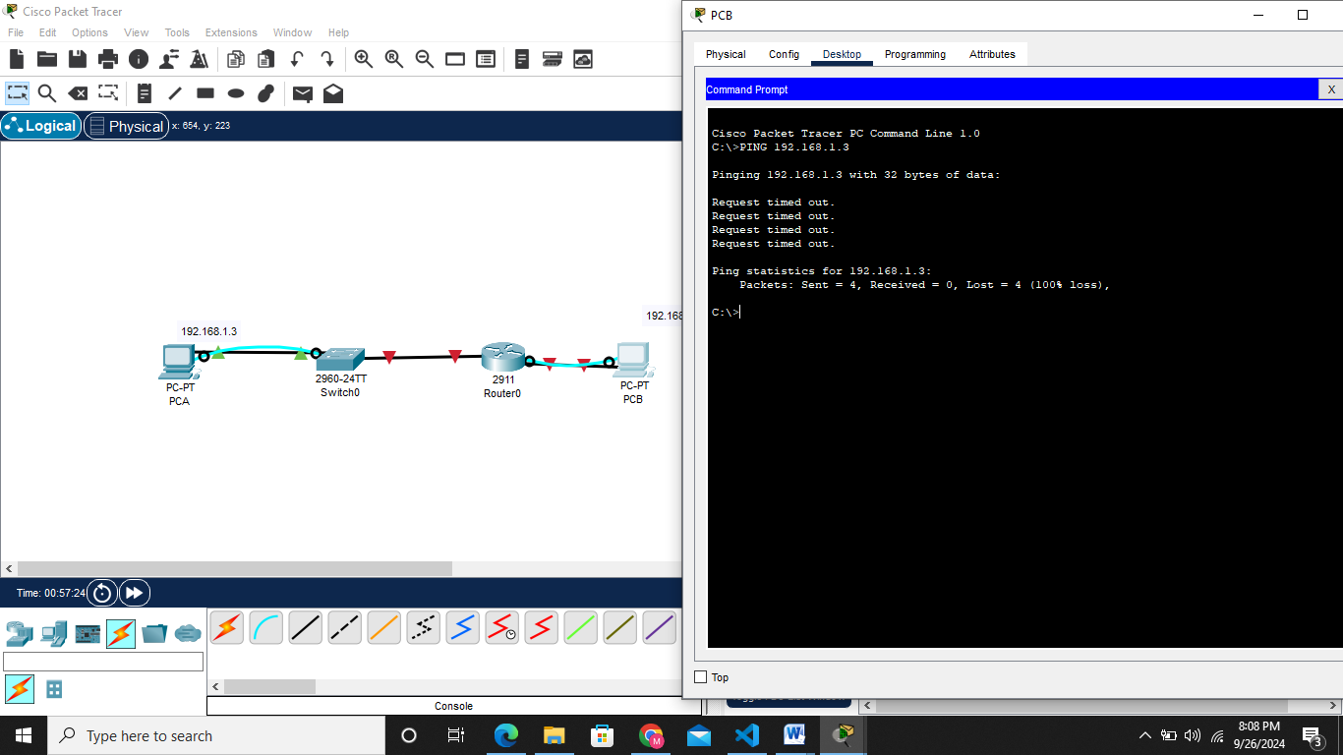The image size is (1343, 755).
Task: Select the console cable type
Action: tap(266, 627)
